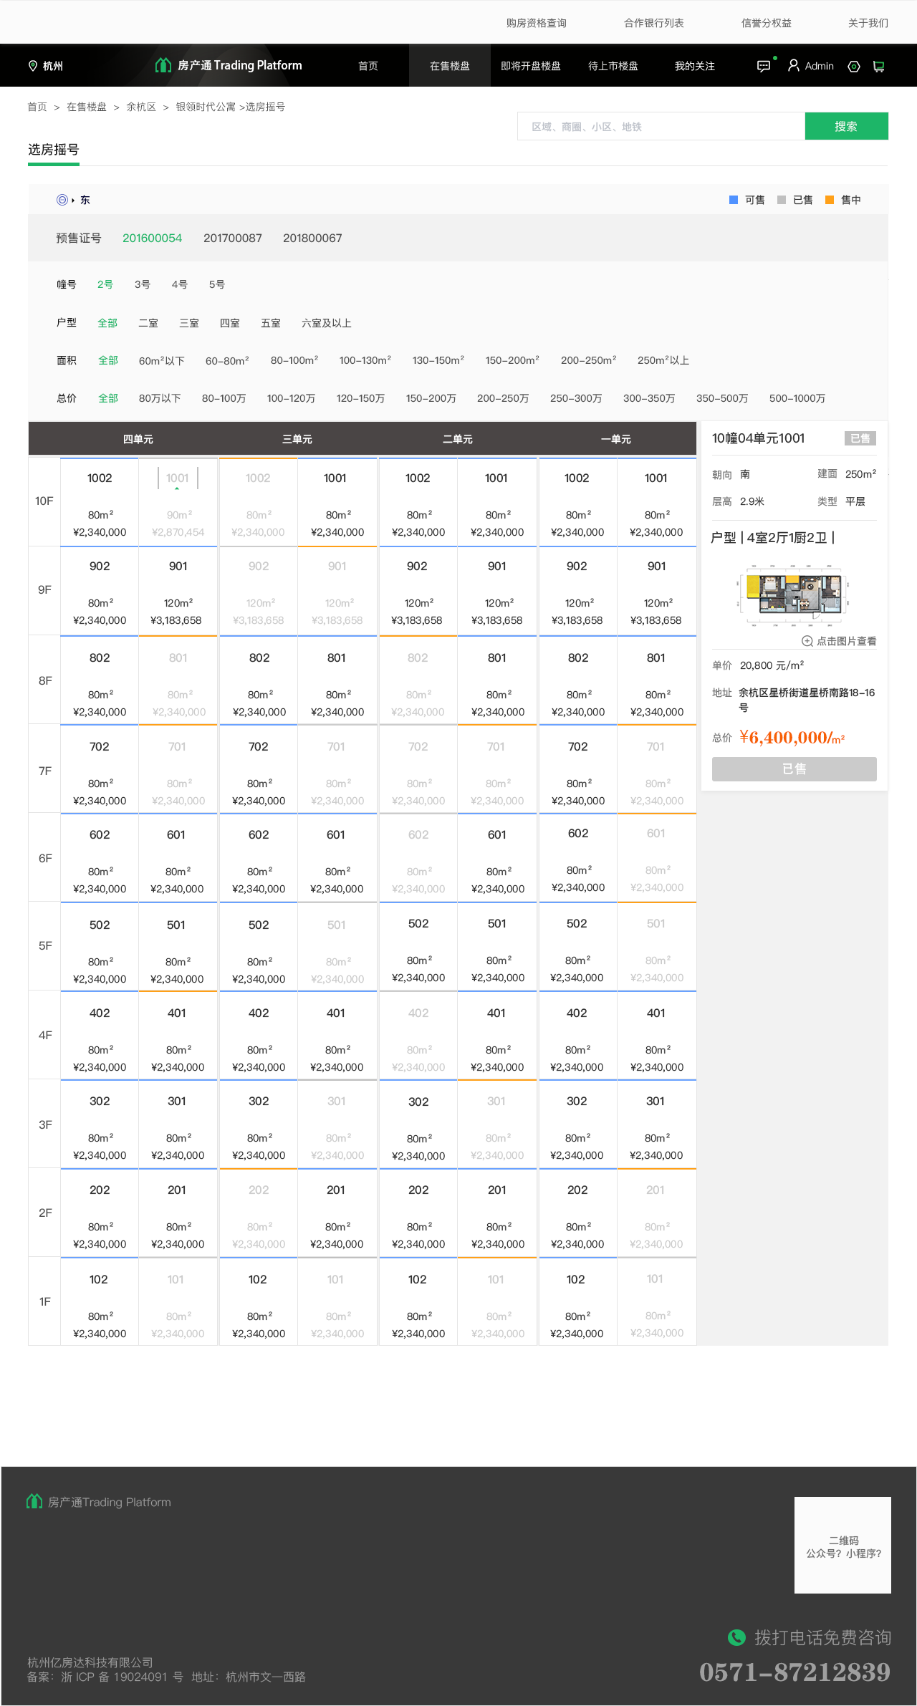Click the phone number 0571-87212839
917x1706 pixels.
tap(795, 1672)
